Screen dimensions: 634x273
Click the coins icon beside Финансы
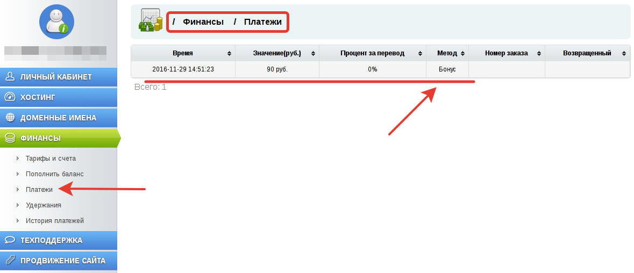pos(10,138)
